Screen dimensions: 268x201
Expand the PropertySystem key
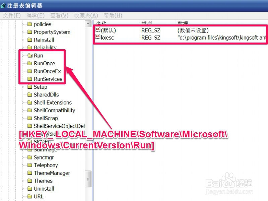(23, 32)
